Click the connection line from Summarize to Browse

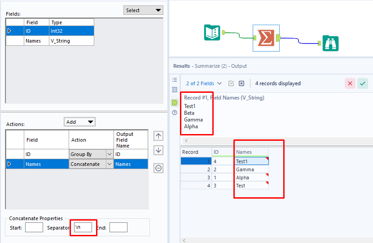point(299,41)
